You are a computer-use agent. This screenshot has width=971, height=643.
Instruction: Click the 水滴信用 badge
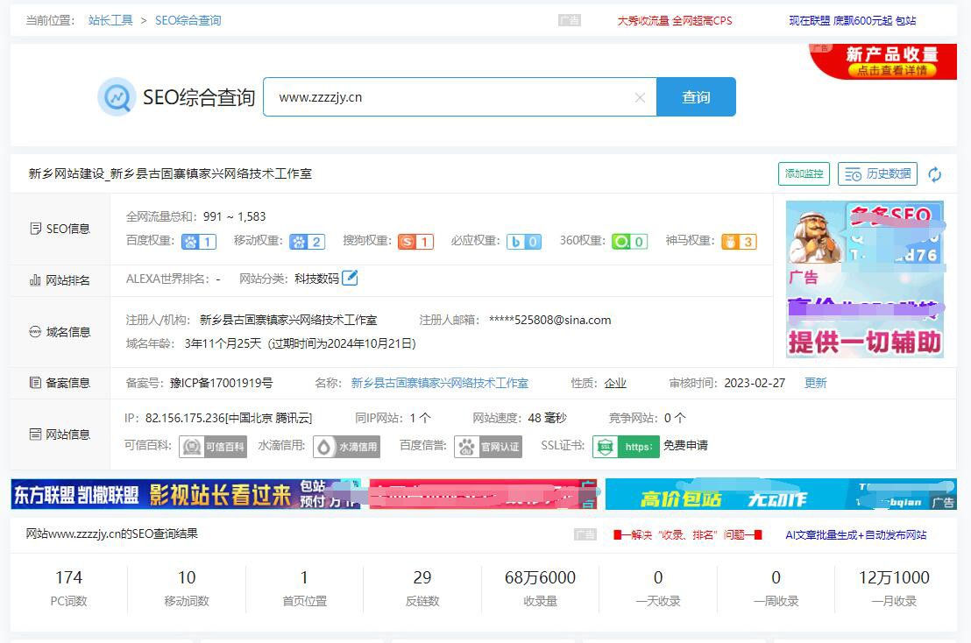(346, 447)
